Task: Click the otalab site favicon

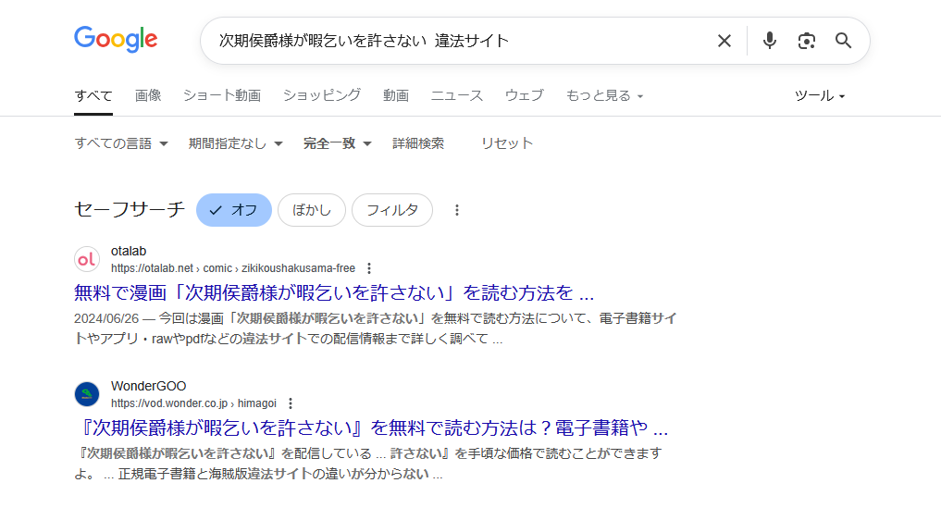Action: (87, 259)
